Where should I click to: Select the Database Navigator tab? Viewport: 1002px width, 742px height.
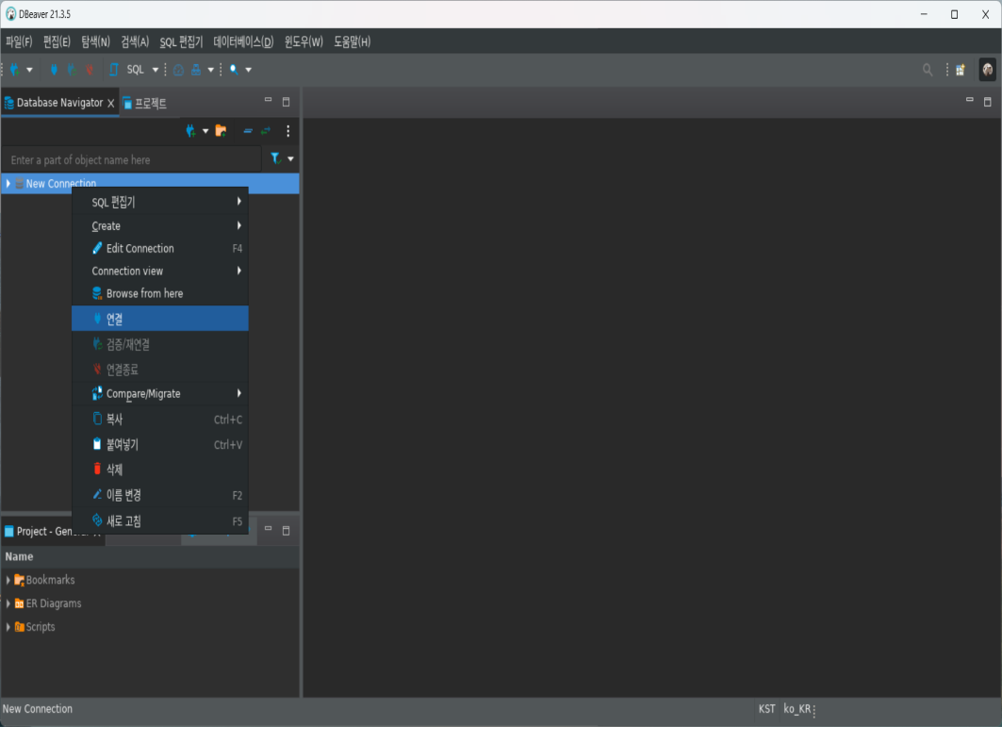[59, 103]
